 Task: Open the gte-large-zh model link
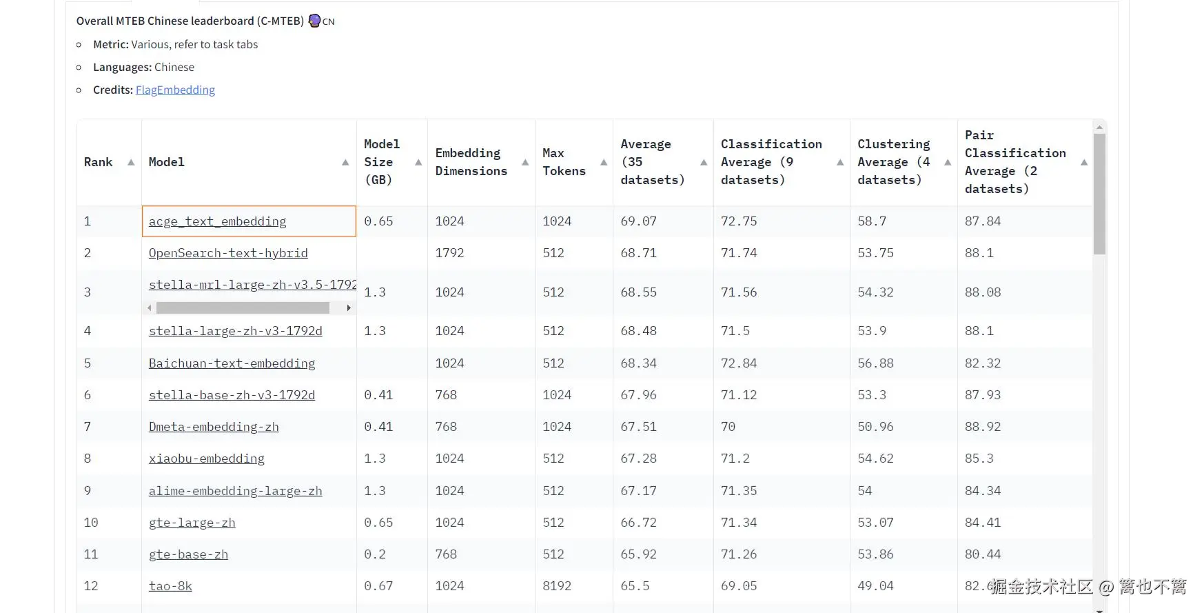(192, 523)
